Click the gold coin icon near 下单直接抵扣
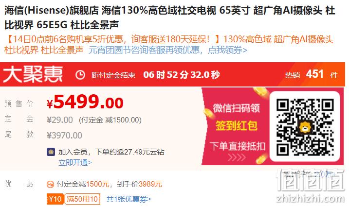 [261, 159]
